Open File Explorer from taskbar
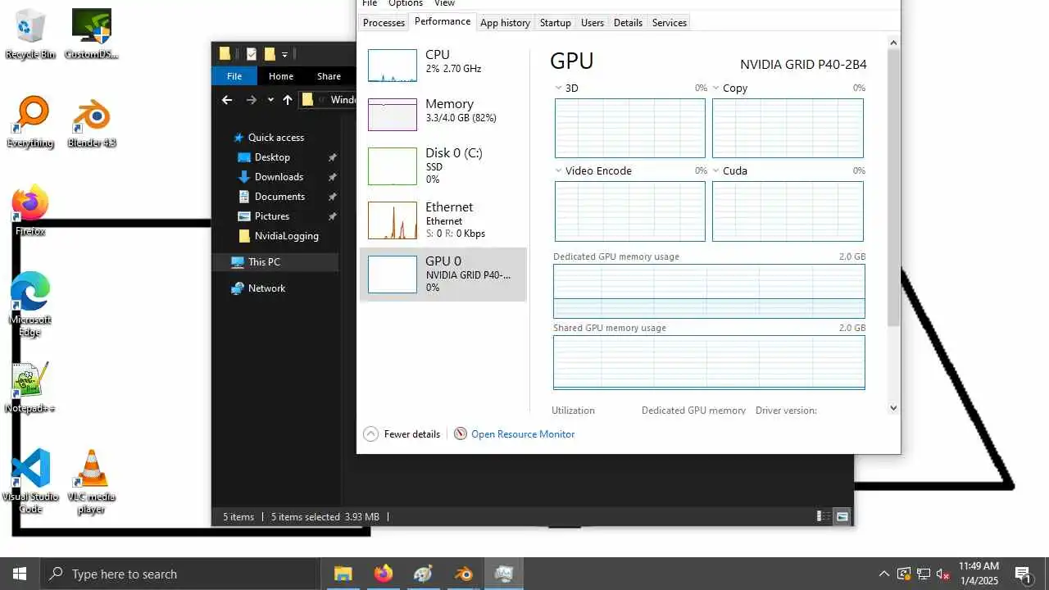Screen dimensions: 1049x590 pyautogui.click(x=343, y=574)
